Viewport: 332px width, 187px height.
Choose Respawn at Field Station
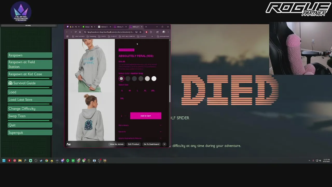[30, 64]
